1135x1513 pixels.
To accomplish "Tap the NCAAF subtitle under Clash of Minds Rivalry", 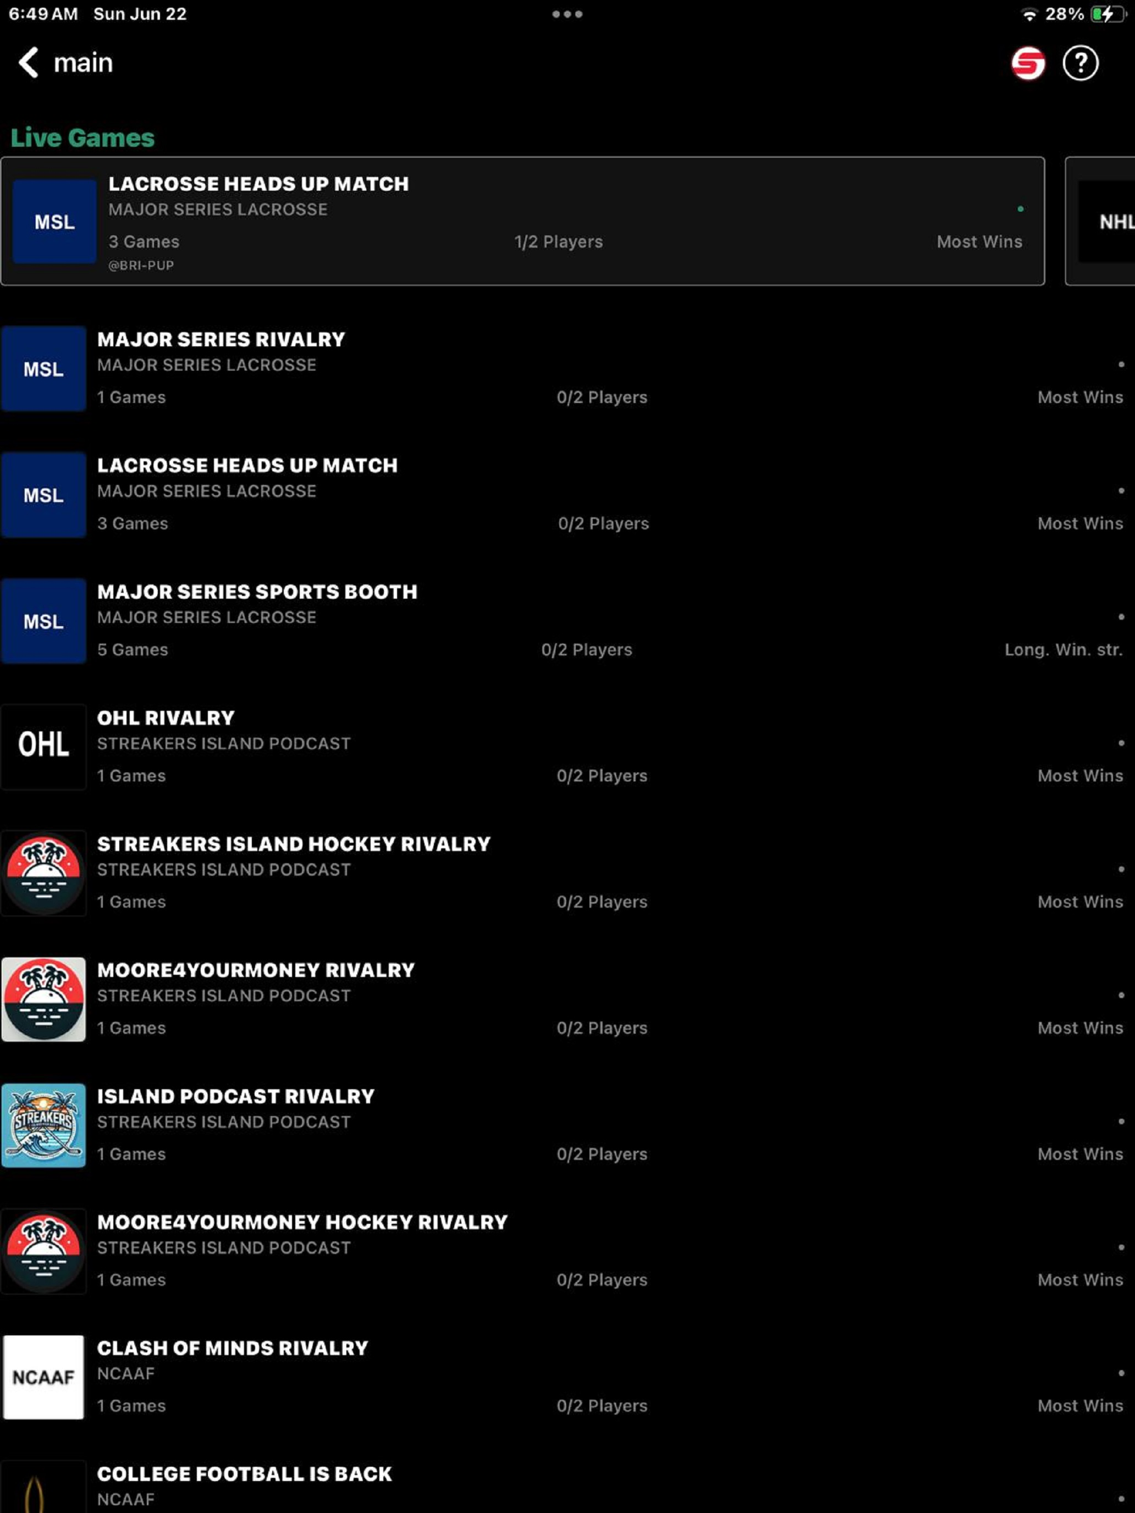I will tap(126, 1373).
